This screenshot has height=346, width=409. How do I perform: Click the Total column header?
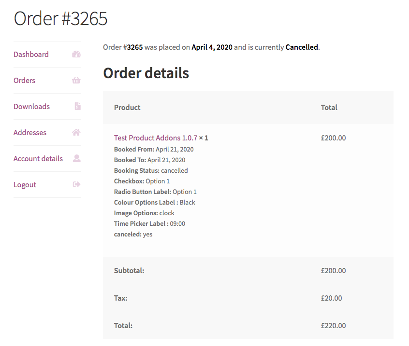[329, 107]
